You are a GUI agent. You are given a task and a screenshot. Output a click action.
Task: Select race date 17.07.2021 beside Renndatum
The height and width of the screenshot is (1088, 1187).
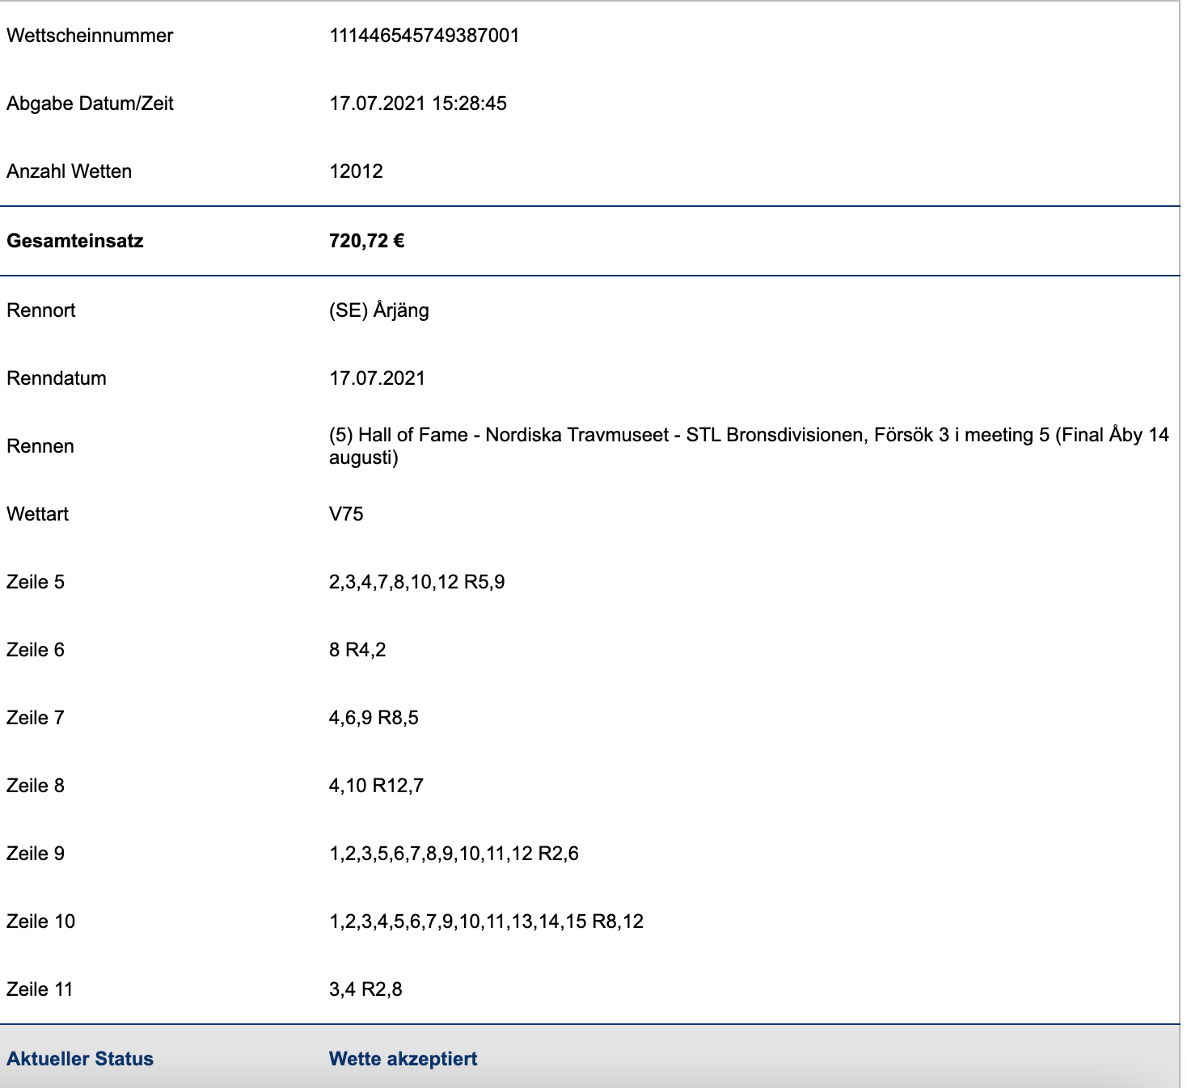click(x=377, y=378)
